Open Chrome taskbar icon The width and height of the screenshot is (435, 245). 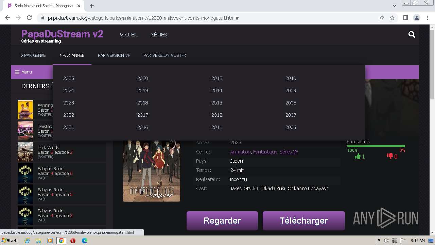click(x=62, y=241)
